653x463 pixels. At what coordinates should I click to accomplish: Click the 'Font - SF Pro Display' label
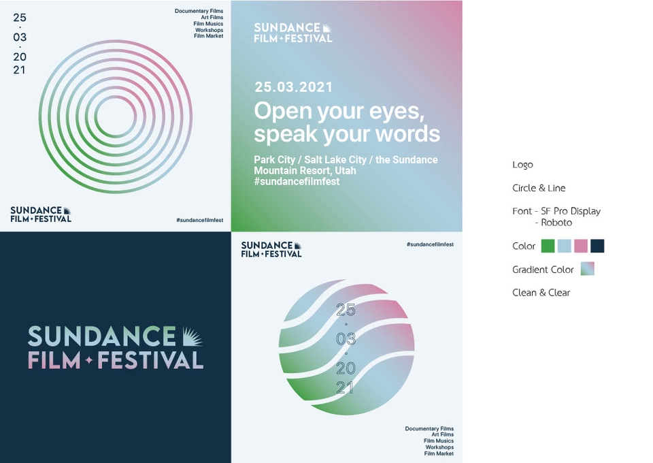click(x=557, y=211)
